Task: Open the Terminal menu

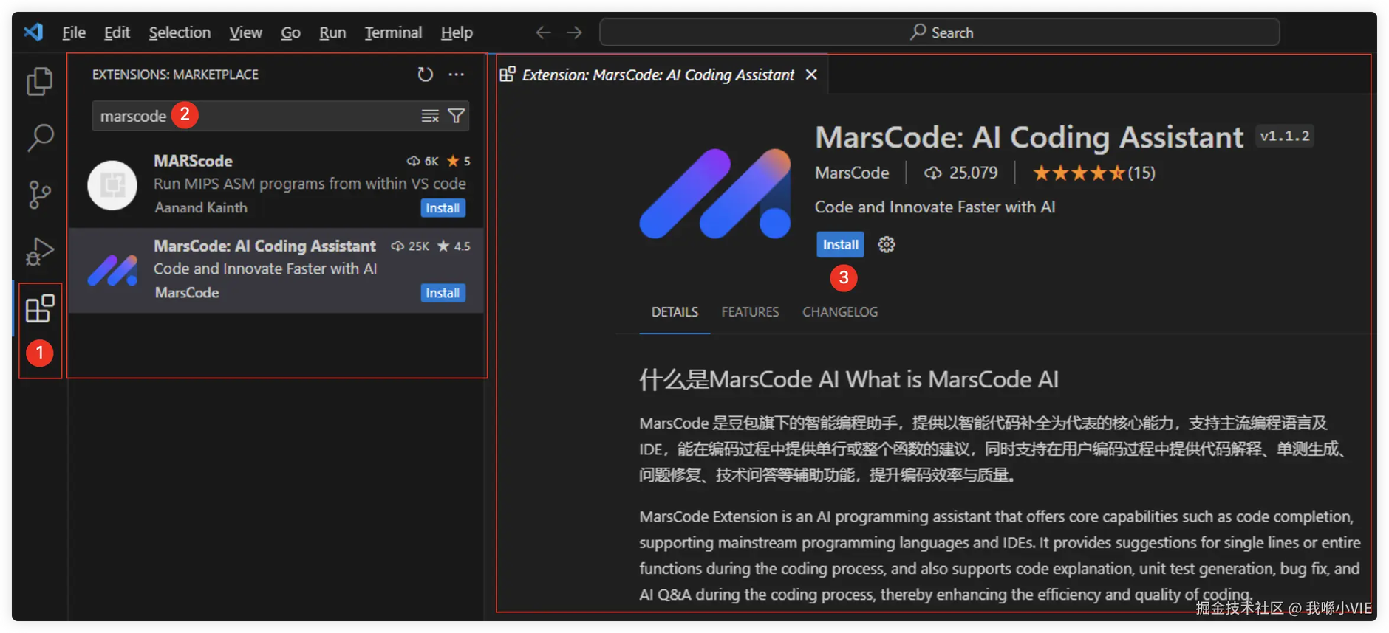Action: click(393, 32)
